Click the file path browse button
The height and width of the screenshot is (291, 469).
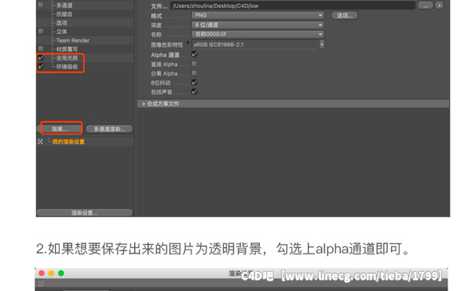(x=425, y=6)
